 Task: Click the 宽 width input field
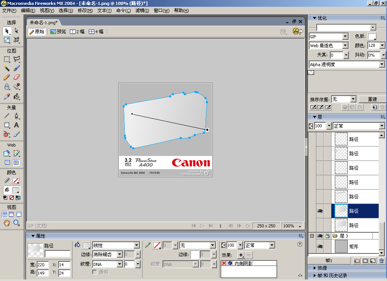(x=43, y=265)
